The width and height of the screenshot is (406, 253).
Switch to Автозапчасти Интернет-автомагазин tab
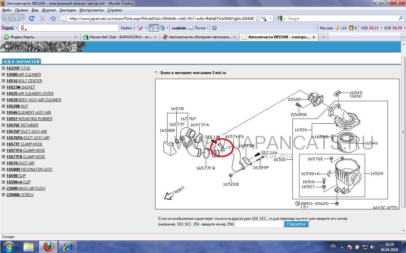tap(199, 37)
